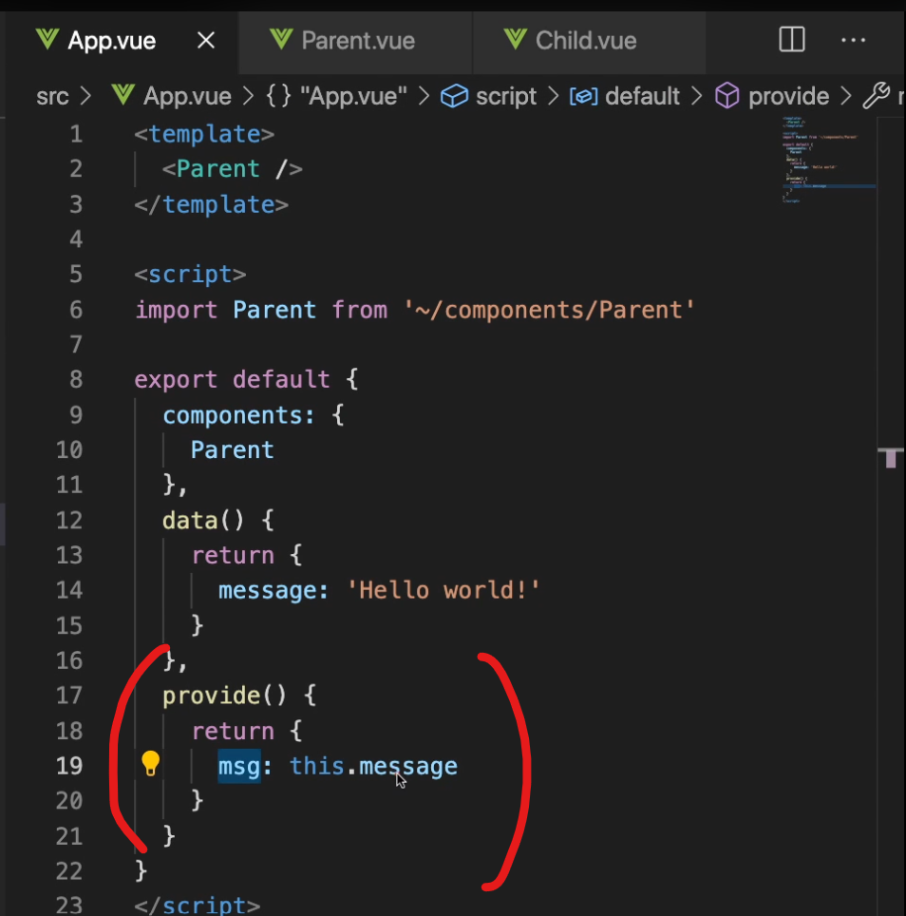Click the cube icon before provide breadcrumb
906x916 pixels.
click(727, 96)
